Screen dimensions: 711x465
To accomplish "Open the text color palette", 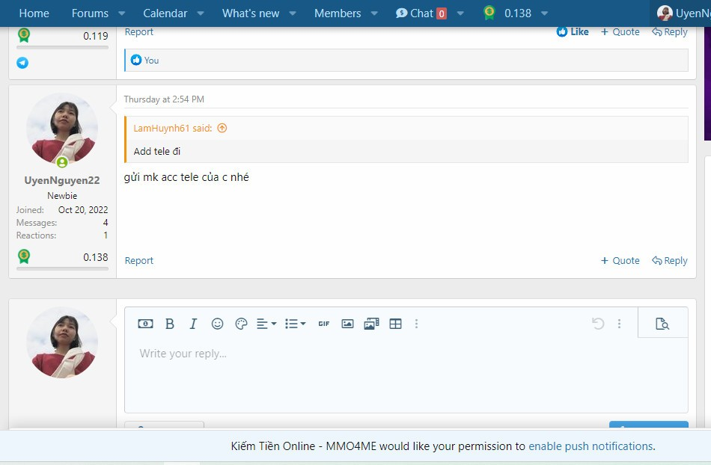I will pyautogui.click(x=241, y=324).
